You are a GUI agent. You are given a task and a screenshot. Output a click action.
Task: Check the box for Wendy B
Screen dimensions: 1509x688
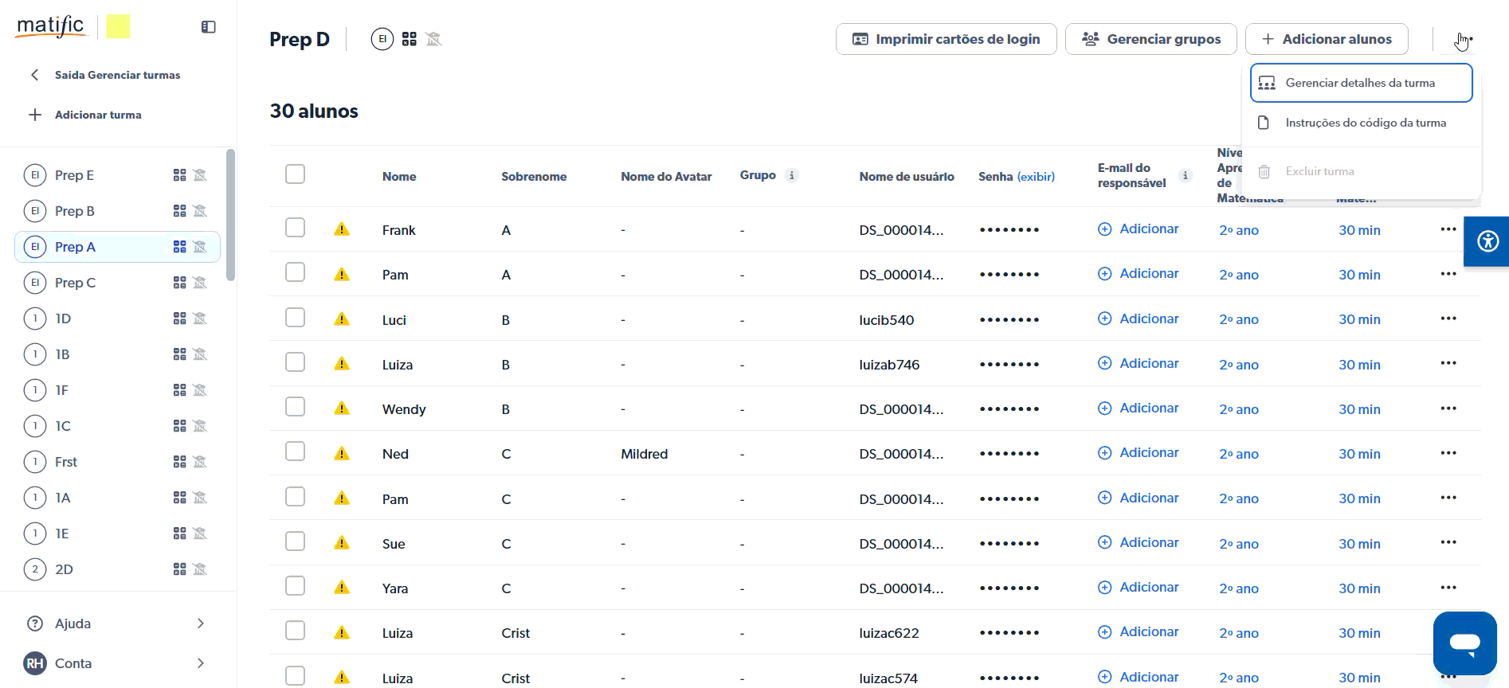pos(296,408)
